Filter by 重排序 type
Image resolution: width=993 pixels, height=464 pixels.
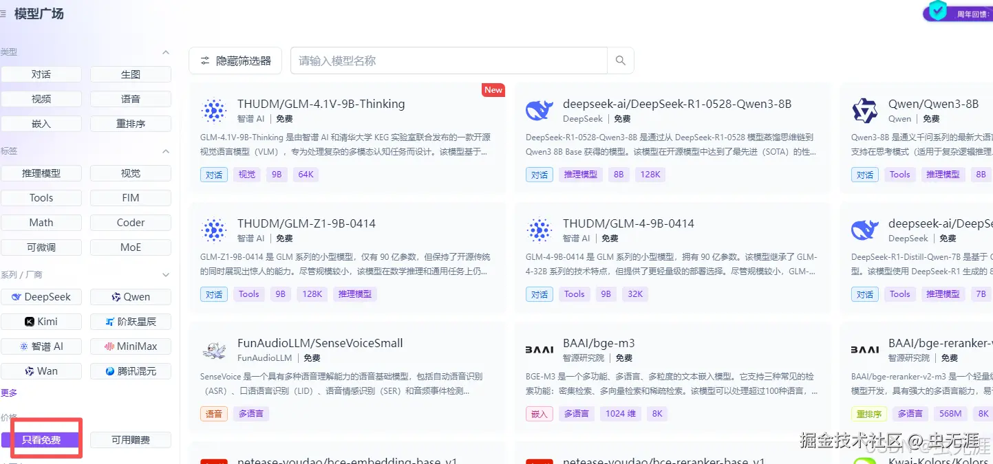pos(131,124)
